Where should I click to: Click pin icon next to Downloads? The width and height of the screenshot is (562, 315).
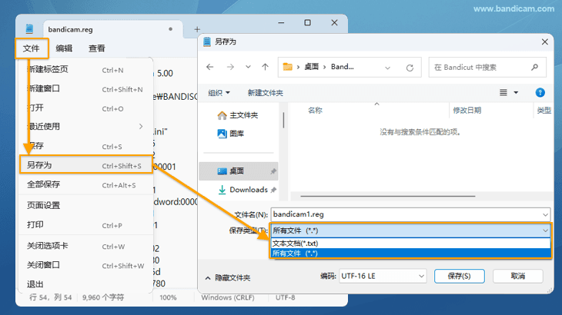[x=273, y=190]
